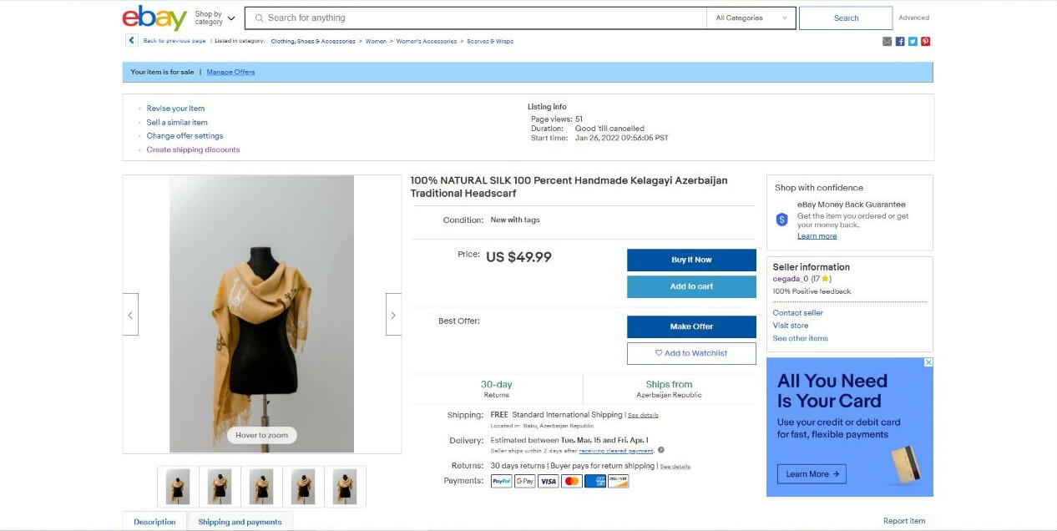The height and width of the screenshot is (531, 1057).
Task: Share listing on Facebook icon
Action: click(900, 42)
